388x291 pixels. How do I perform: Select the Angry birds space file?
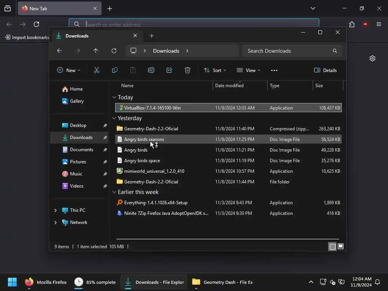[228, 161]
